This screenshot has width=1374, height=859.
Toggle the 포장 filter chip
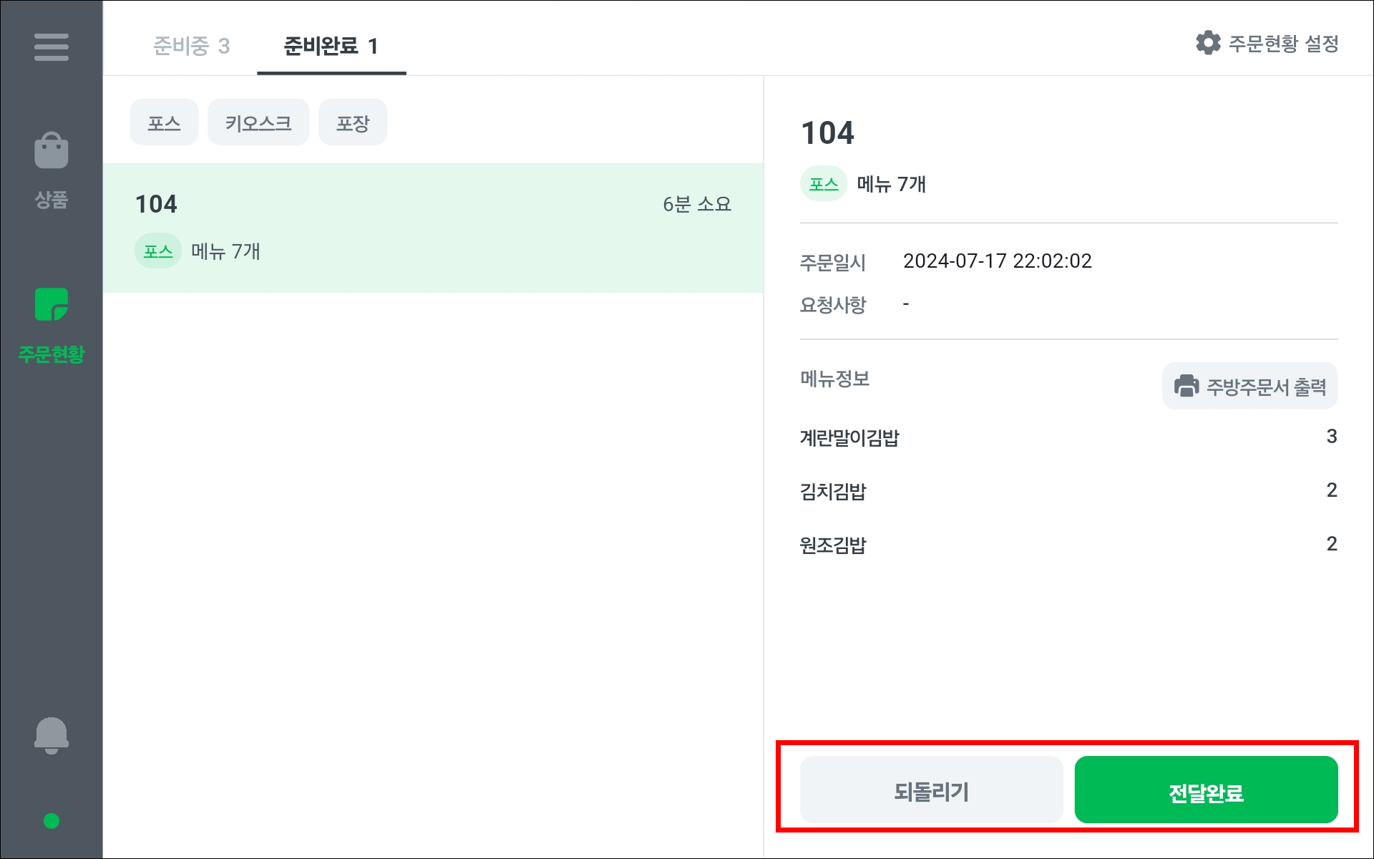click(x=353, y=123)
